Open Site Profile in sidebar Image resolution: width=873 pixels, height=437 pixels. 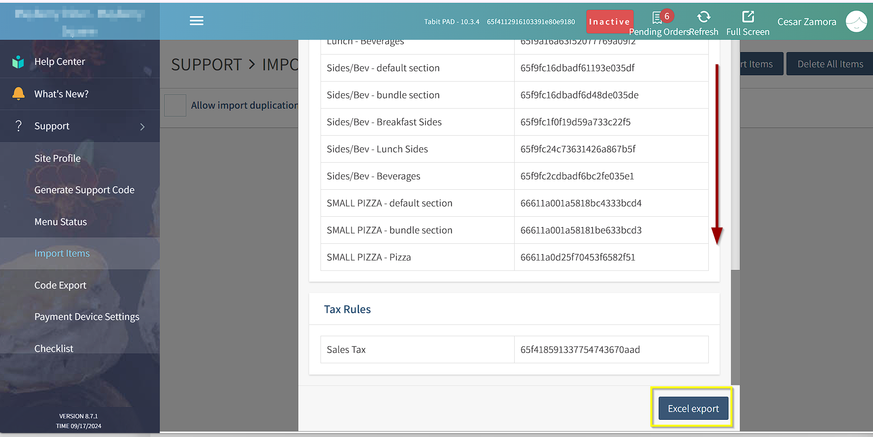coord(58,158)
